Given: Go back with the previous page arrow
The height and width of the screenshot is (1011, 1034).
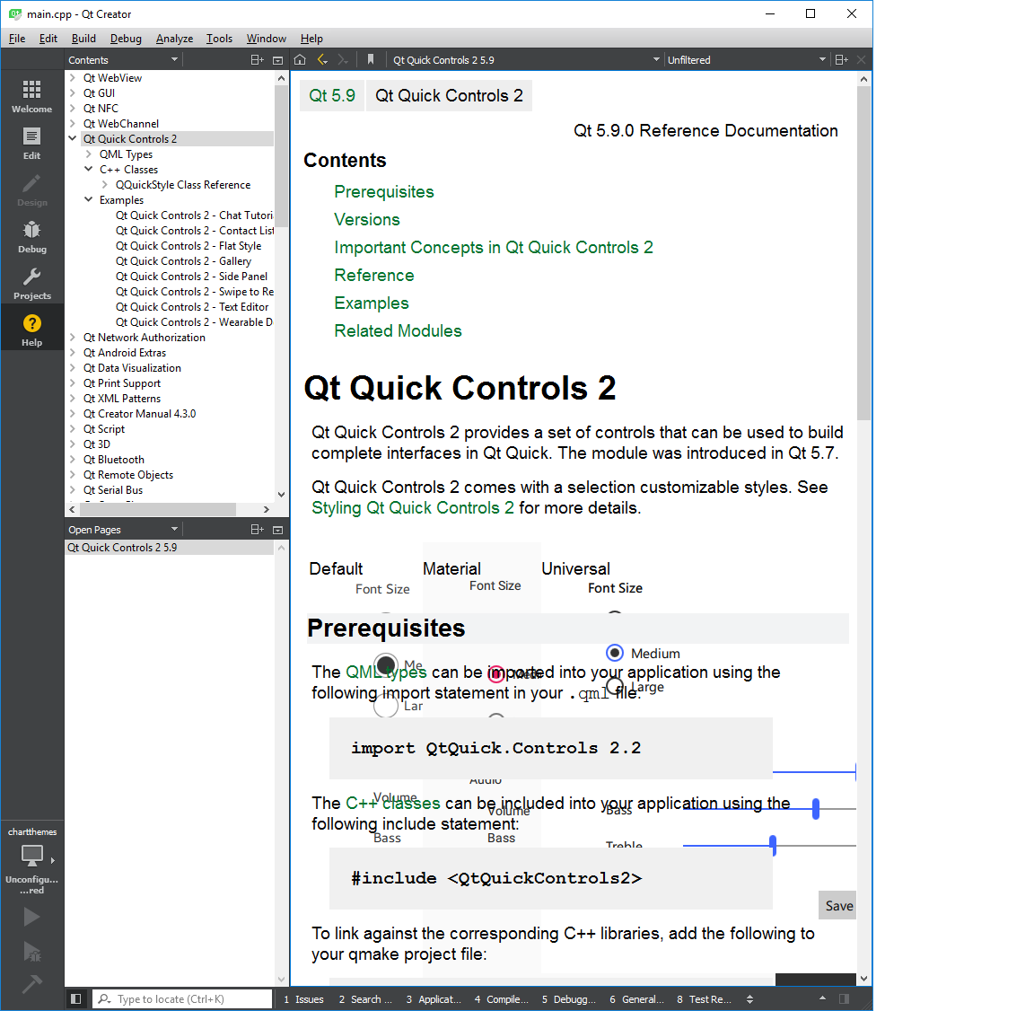Looking at the screenshot, I should coord(322,60).
